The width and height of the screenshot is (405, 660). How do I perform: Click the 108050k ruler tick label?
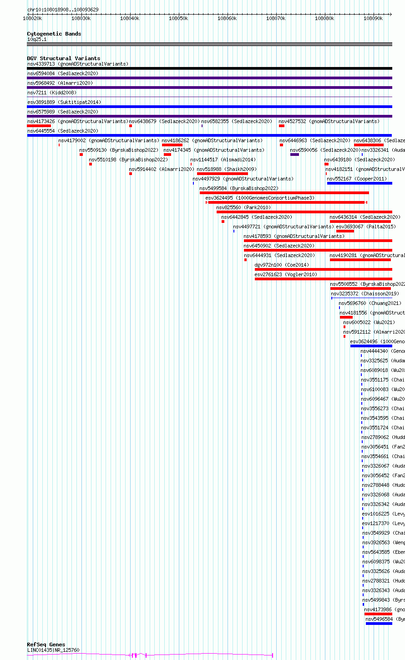[x=178, y=18]
